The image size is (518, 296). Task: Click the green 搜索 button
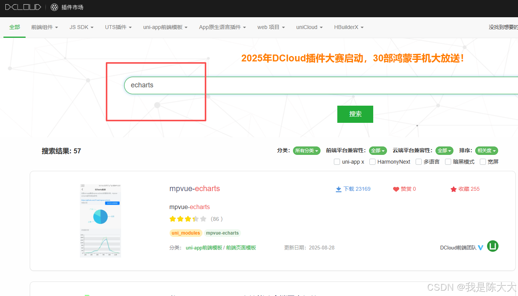355,114
